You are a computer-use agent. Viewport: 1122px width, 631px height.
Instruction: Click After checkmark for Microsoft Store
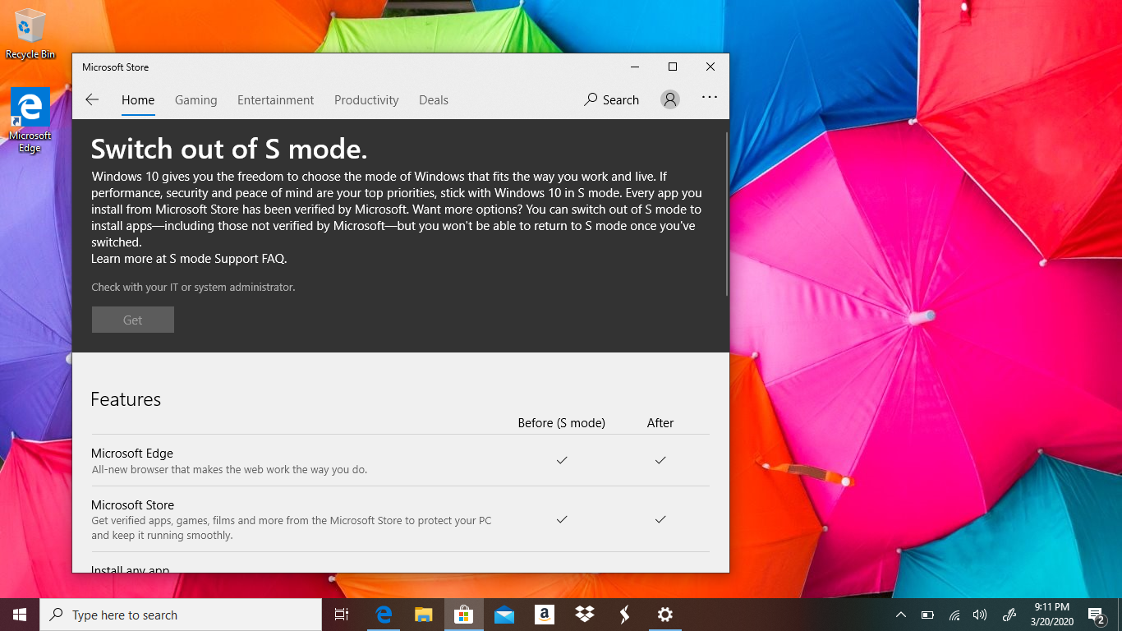(660, 519)
